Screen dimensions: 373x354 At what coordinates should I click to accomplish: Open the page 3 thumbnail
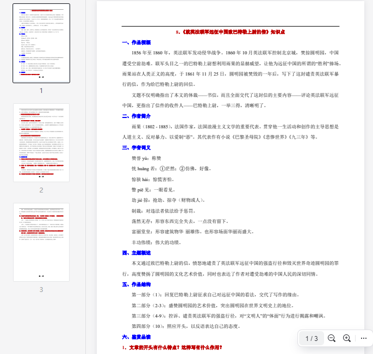[x=41, y=242]
